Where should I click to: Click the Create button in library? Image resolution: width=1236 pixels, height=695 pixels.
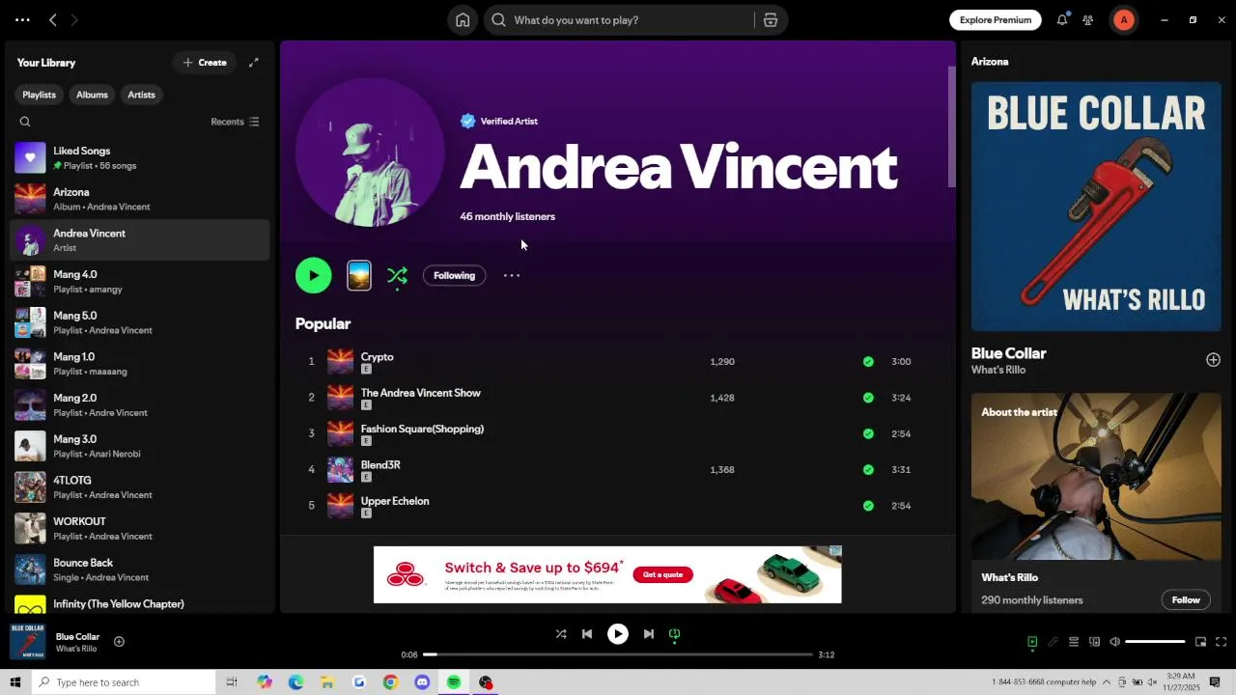[205, 63]
